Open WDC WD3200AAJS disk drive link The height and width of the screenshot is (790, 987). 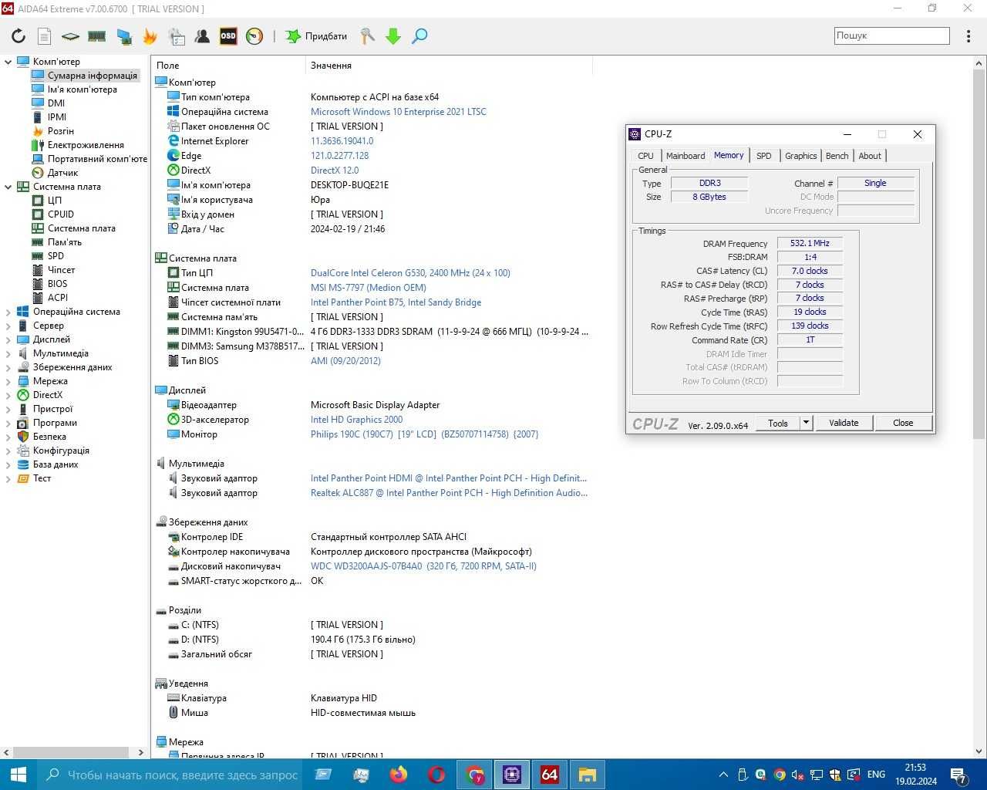click(423, 566)
